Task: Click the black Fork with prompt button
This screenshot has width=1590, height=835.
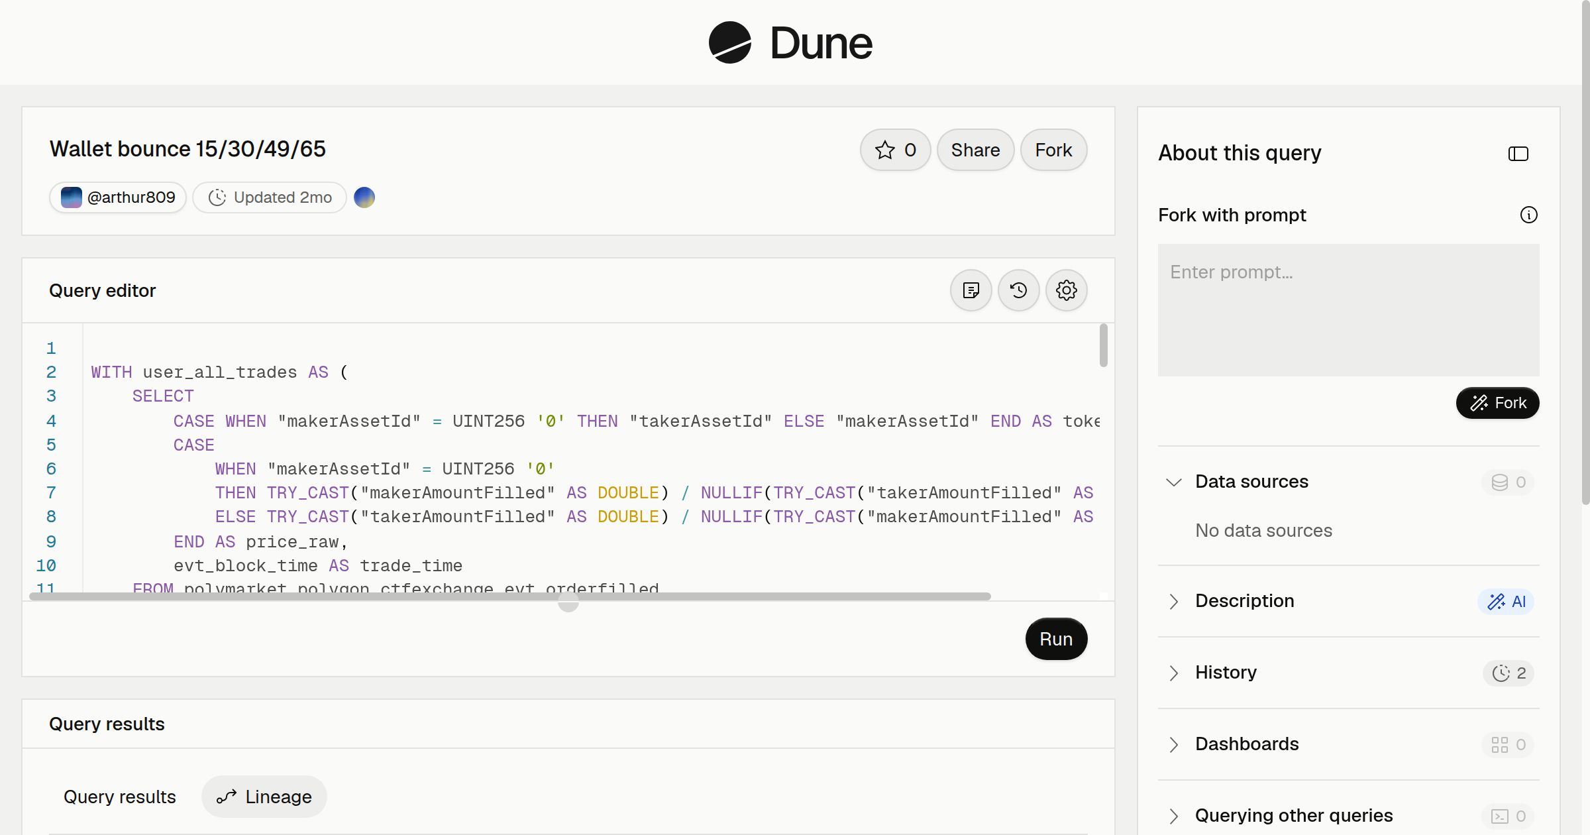Action: click(x=1497, y=403)
